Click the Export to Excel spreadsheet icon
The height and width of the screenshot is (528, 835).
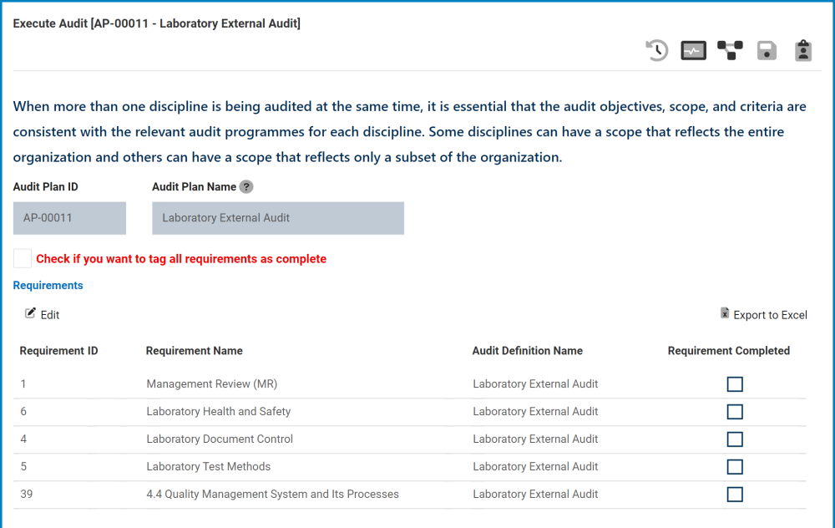pos(726,314)
